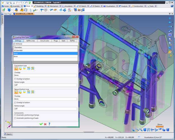Expand the Mold tab dropdown arrow
The image size is (175, 140).
[32, 6]
